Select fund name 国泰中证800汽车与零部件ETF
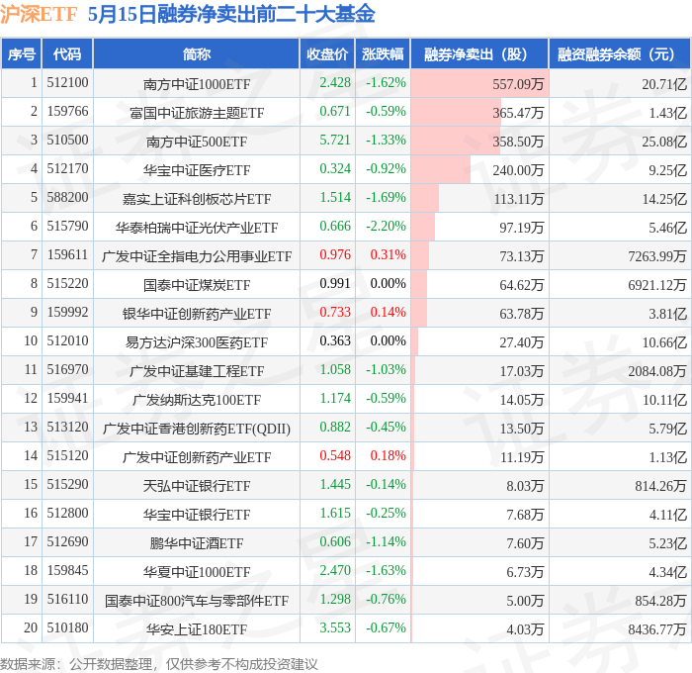The width and height of the screenshot is (692, 673). pyautogui.click(x=197, y=601)
